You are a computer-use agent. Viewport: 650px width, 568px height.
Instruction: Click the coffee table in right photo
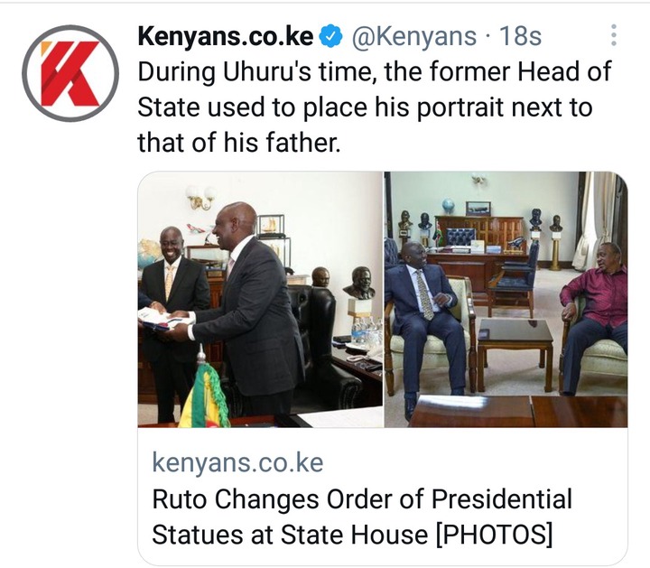click(515, 350)
